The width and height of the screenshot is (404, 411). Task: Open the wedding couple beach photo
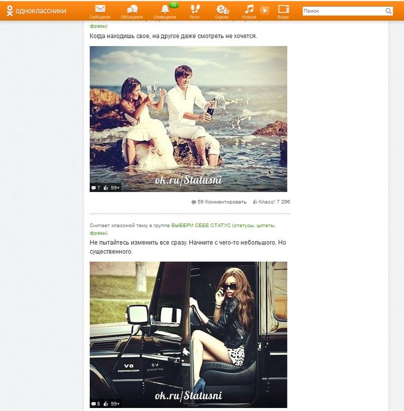tap(188, 118)
